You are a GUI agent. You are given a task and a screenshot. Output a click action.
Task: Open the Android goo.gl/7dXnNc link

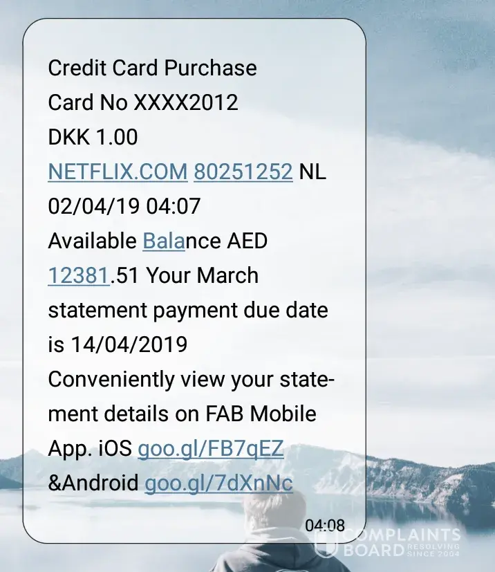218,483
